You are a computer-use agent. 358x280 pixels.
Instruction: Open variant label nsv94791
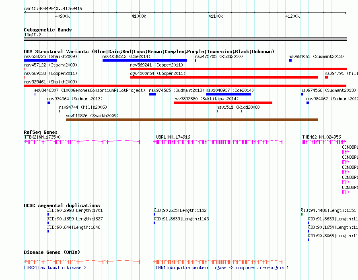(342, 73)
